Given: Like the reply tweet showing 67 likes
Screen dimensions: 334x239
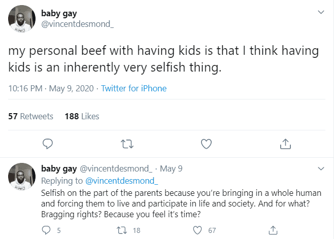Looking at the screenshot, I should click(199, 230).
